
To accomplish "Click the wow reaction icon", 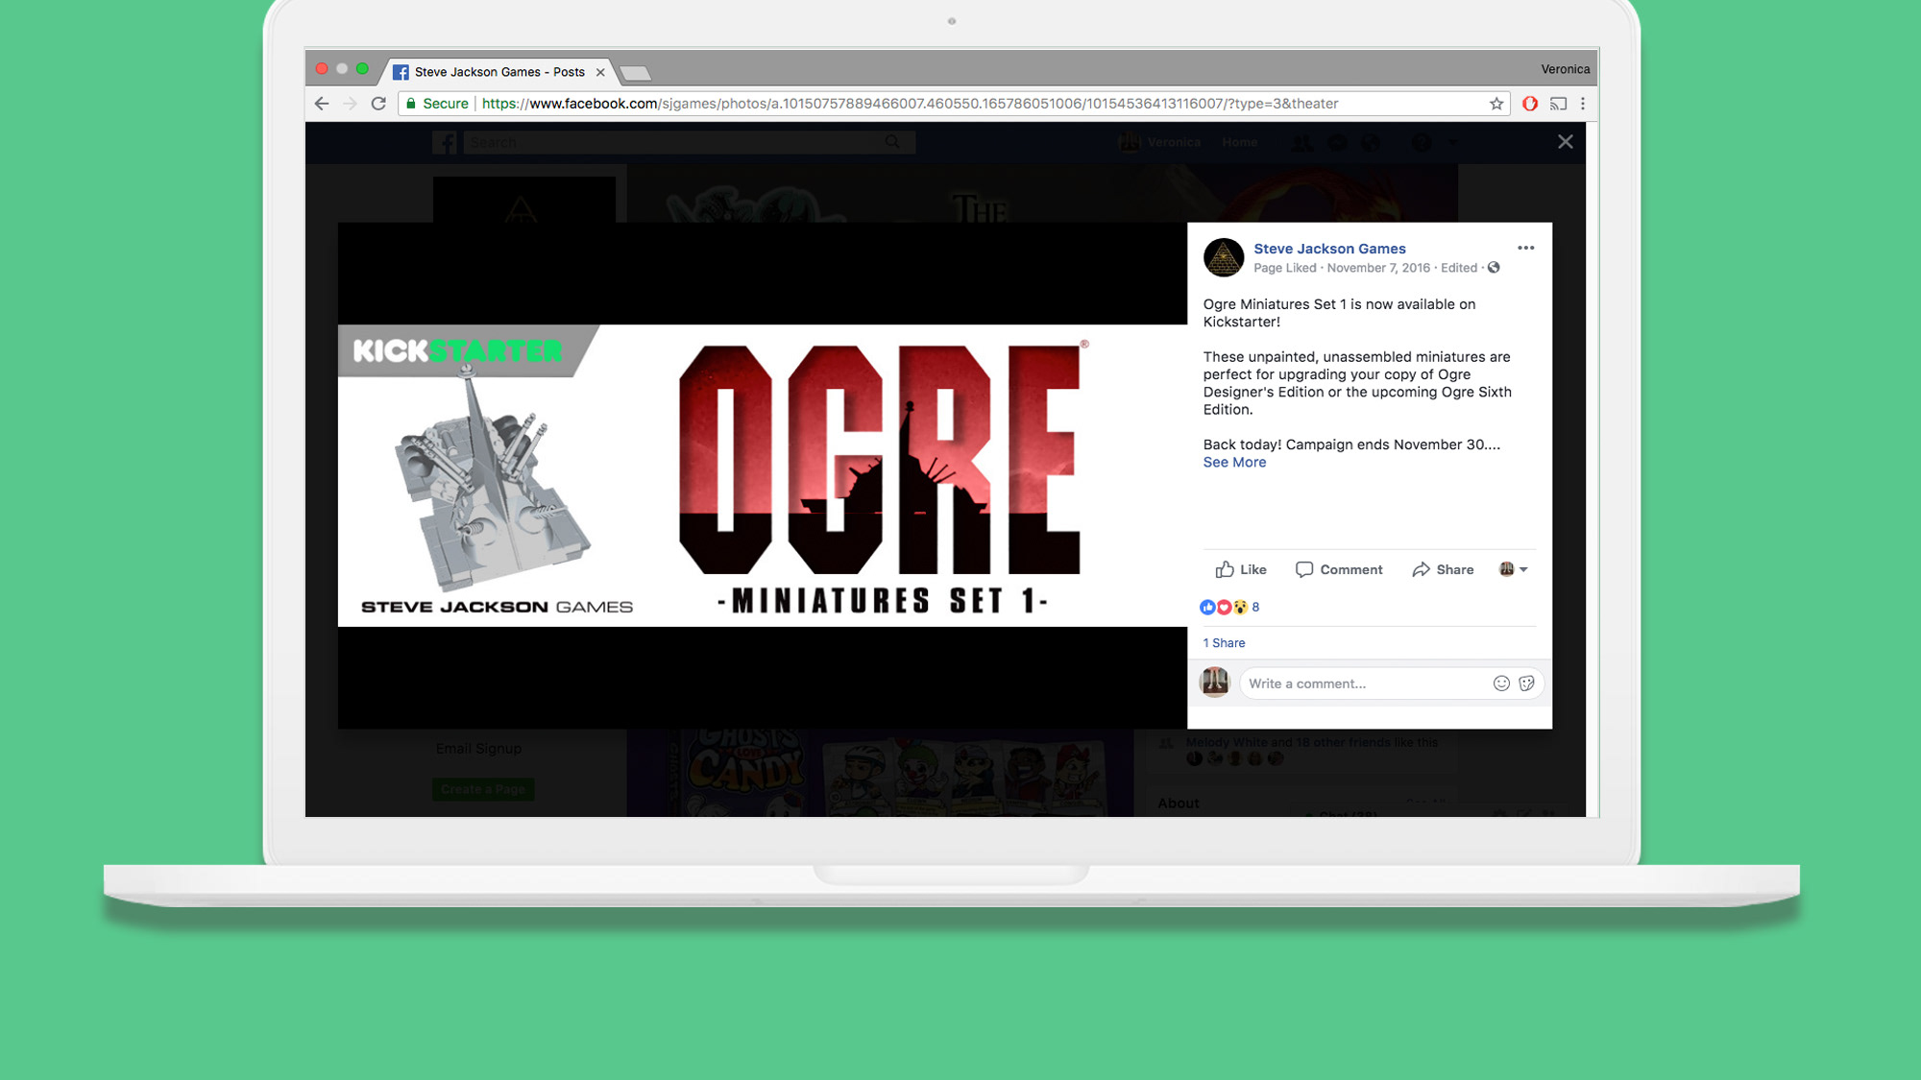I will coord(1240,607).
